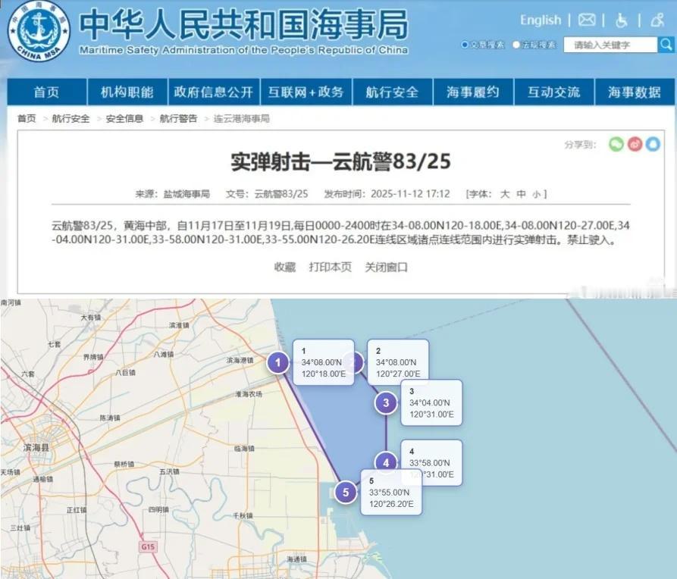Screen dimensions: 677x579
Task: Open the 政府信息公开 navigation menu
Action: [x=215, y=92]
